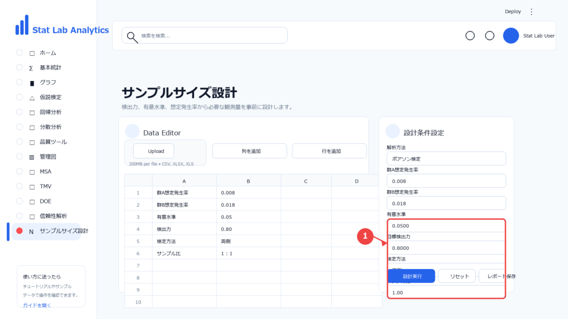The height and width of the screenshot is (319, 568).
Task: Click into the search input field
Action: coord(205,35)
